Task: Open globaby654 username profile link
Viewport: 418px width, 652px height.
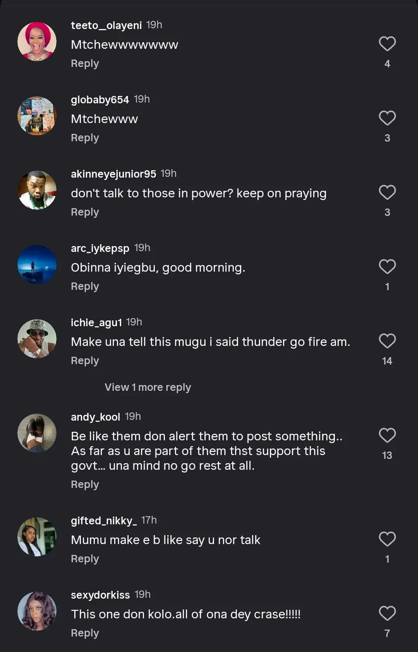Action: tap(100, 99)
